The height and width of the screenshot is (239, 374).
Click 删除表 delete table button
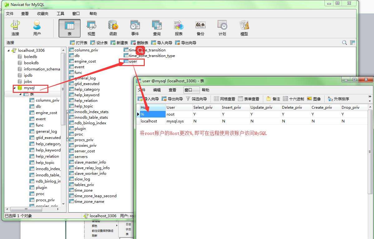coord(139,43)
